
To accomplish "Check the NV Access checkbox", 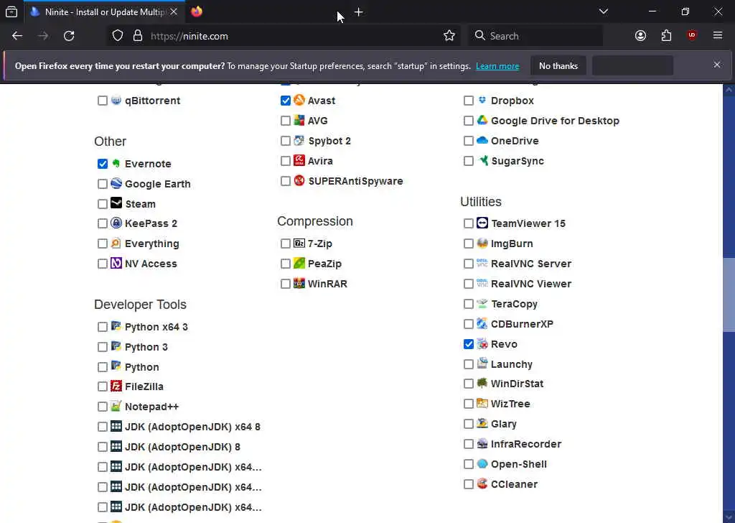I will pos(103,264).
